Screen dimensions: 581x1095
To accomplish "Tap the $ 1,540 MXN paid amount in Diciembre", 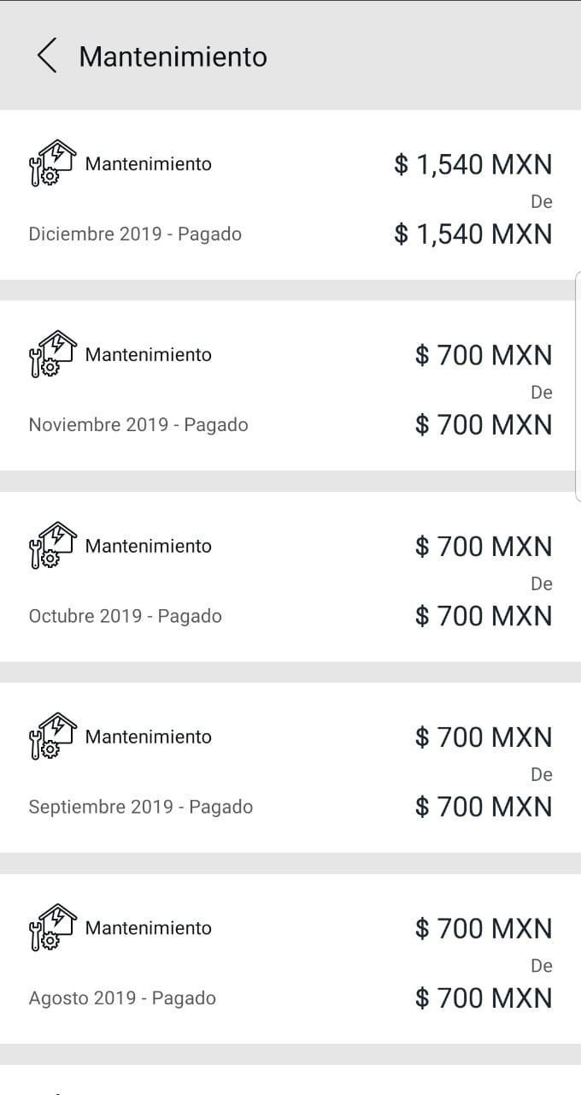I will (472, 163).
